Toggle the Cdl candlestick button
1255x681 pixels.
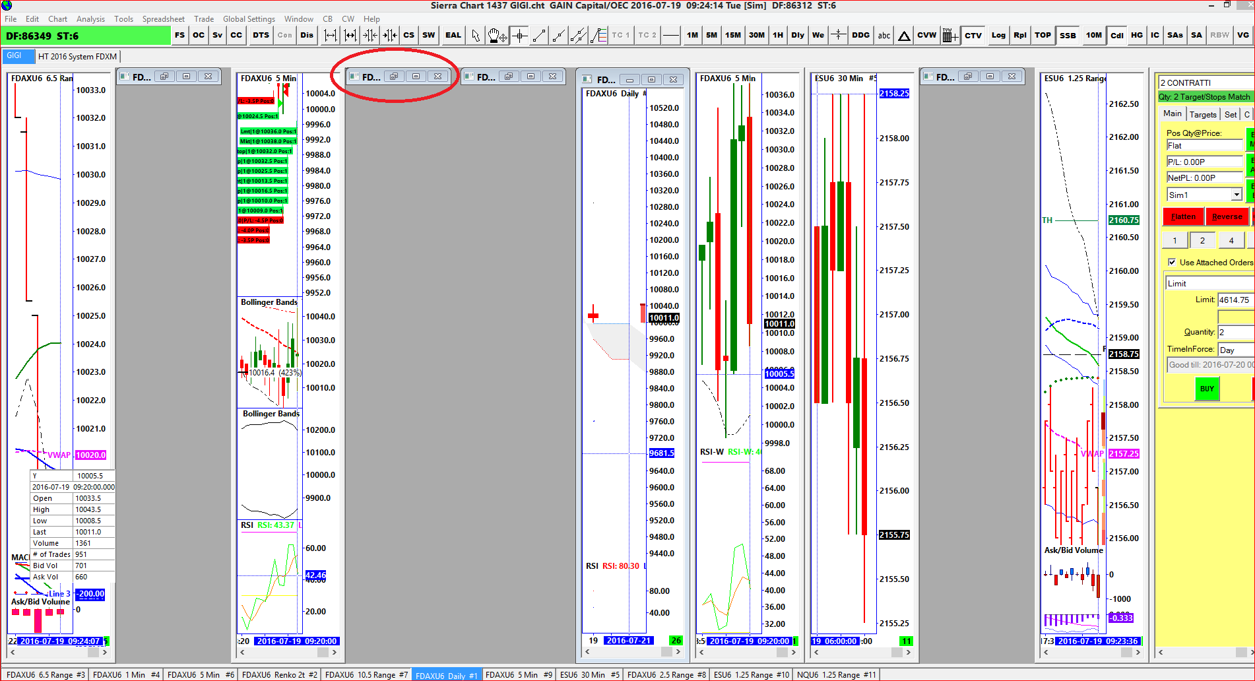(x=1117, y=36)
